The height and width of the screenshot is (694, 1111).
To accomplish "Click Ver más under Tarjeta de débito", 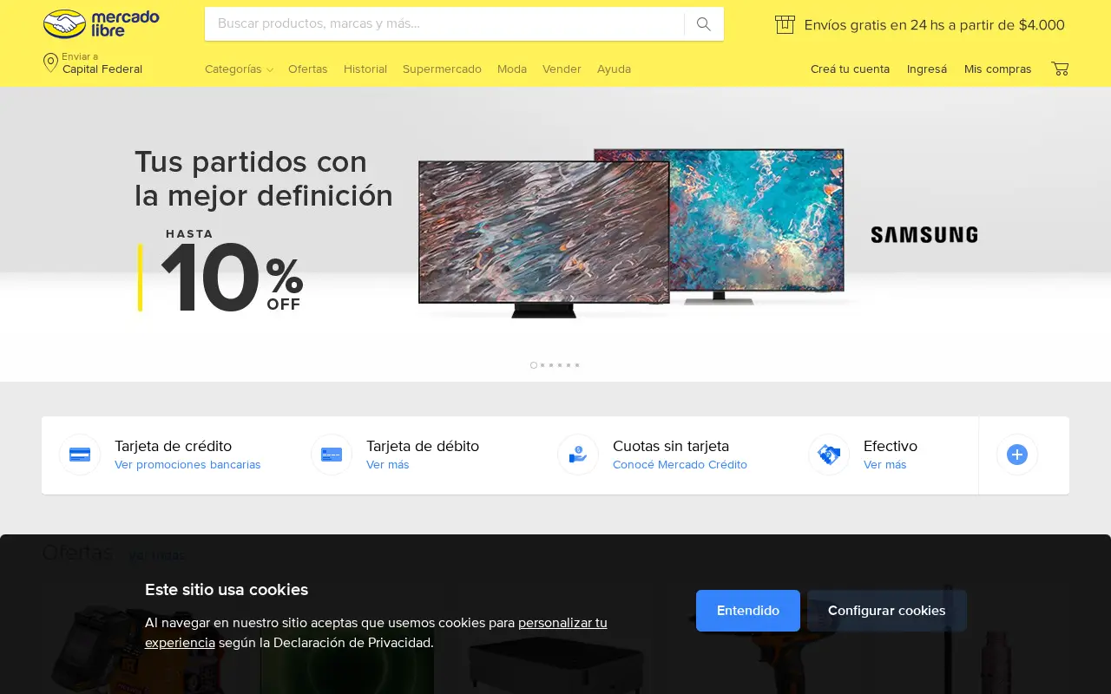I will [388, 465].
